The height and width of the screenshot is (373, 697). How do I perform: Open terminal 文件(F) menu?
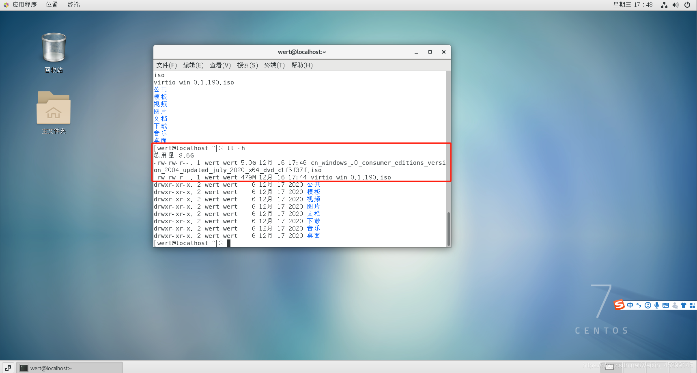[x=167, y=65]
